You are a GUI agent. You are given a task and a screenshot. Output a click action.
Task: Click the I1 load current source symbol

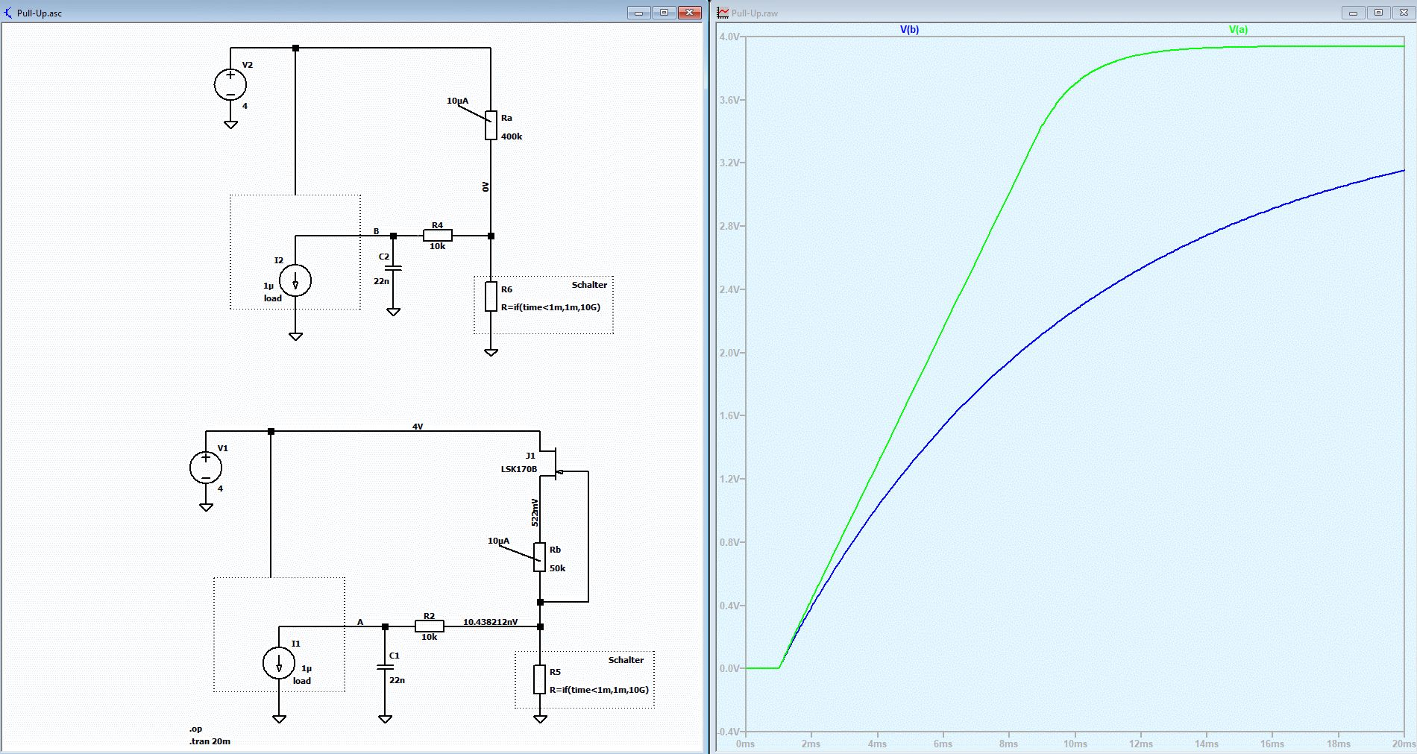tap(279, 663)
